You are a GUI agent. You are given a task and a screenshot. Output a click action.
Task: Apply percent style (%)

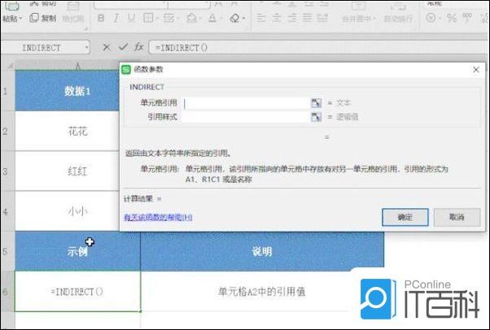[452, 18]
